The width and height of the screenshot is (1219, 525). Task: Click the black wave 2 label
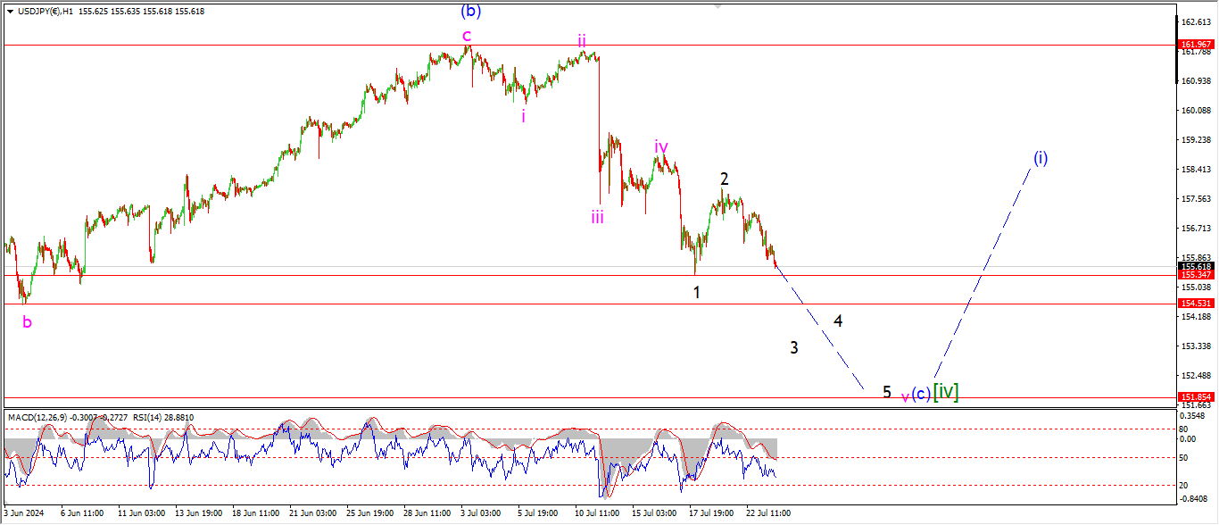725,179
